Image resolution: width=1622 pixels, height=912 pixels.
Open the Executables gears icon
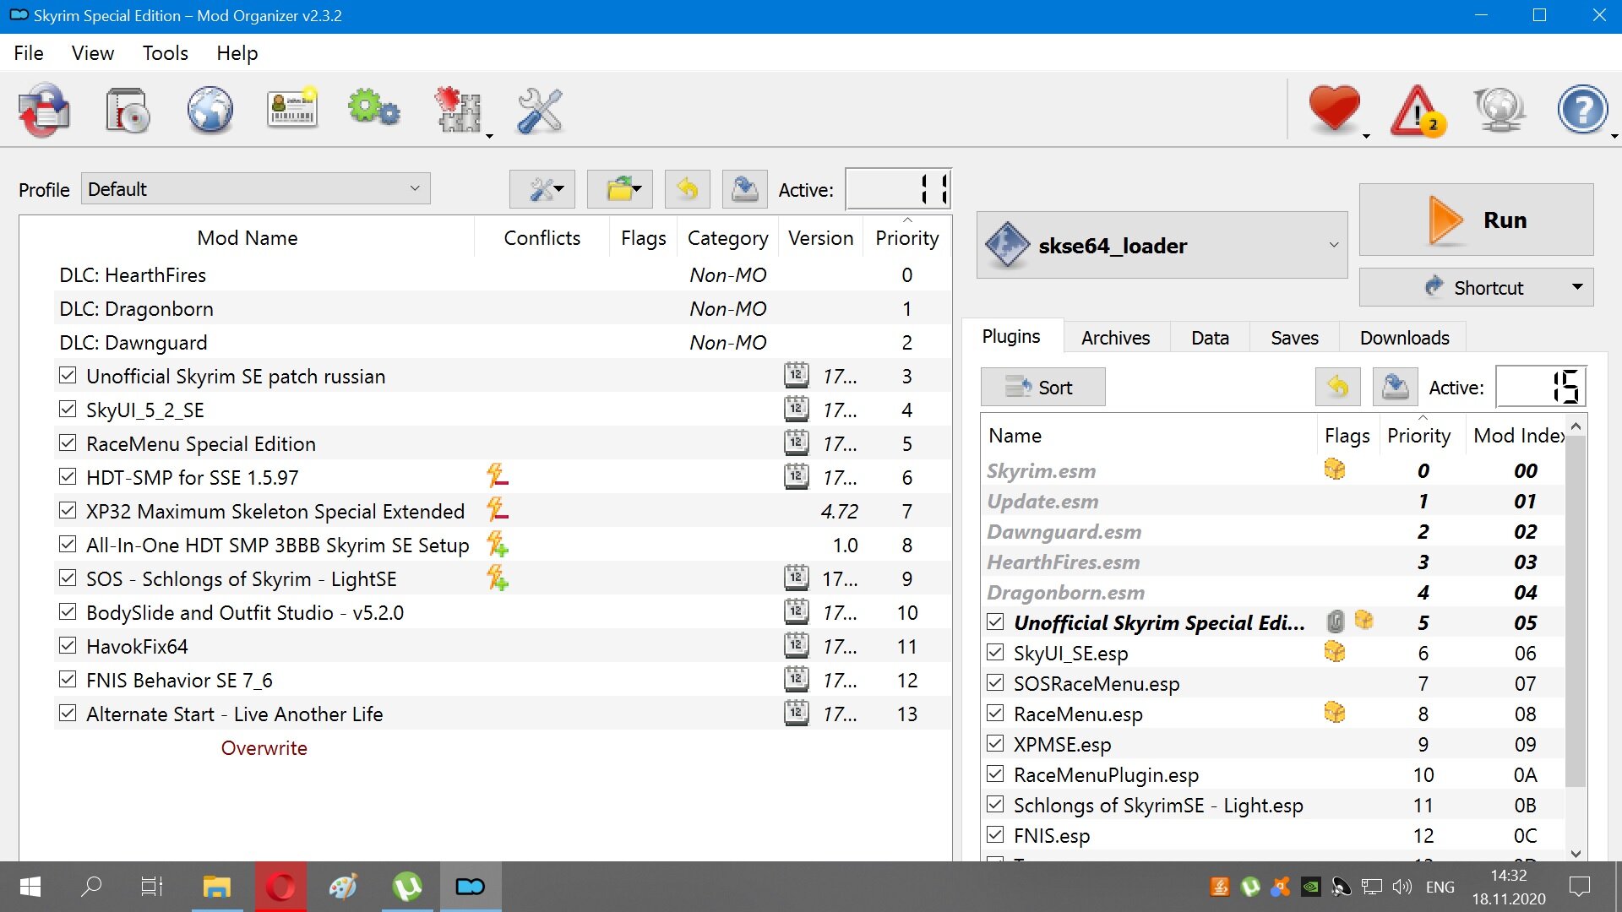point(373,110)
